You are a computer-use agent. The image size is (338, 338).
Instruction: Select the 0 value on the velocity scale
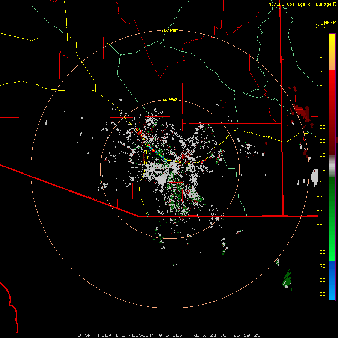(324, 169)
